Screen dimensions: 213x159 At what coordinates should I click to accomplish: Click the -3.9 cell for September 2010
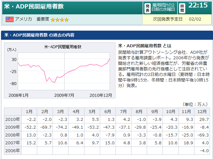coord(155,119)
